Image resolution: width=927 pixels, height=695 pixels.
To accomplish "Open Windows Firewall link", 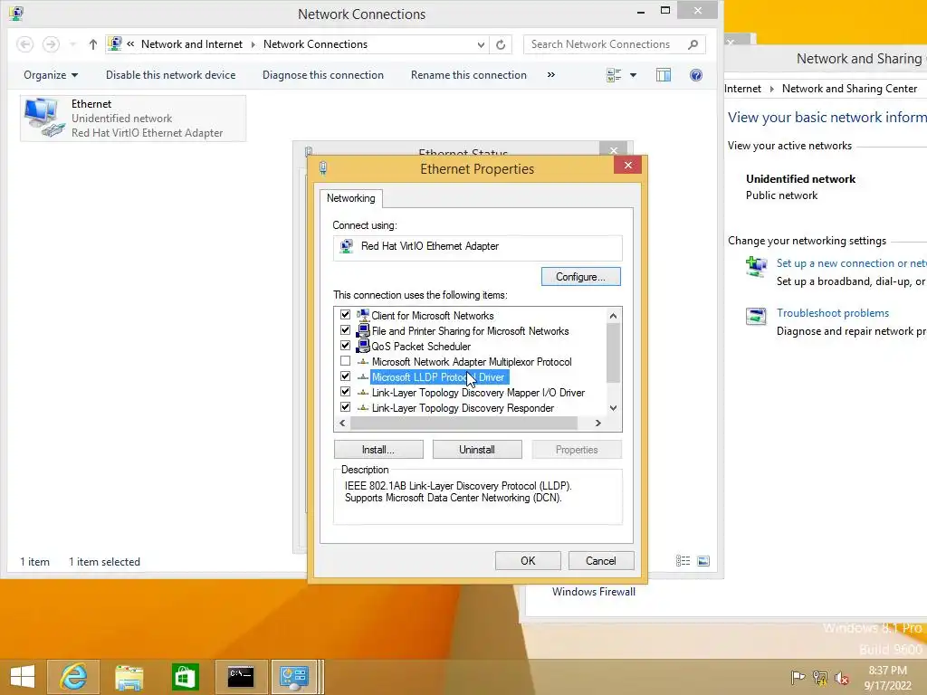I will click(x=594, y=592).
